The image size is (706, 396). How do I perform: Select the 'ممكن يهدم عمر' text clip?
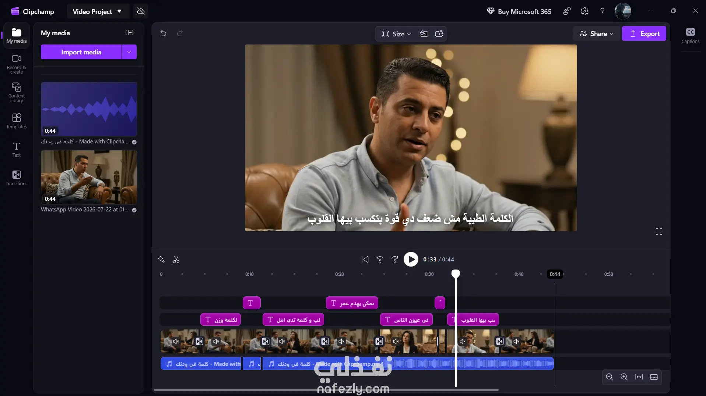pos(352,303)
